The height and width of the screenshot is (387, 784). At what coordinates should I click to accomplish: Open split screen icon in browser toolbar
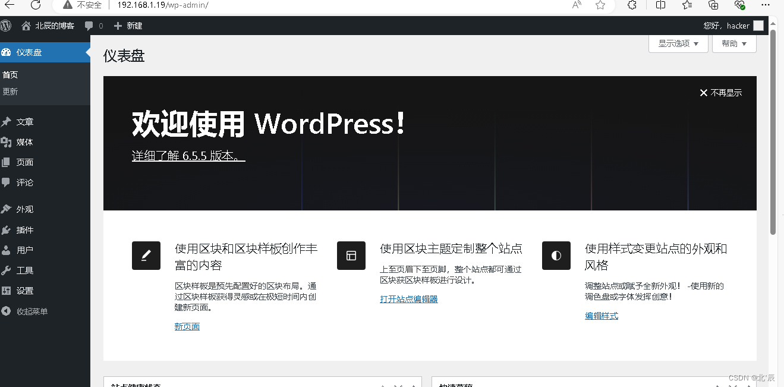tap(660, 5)
